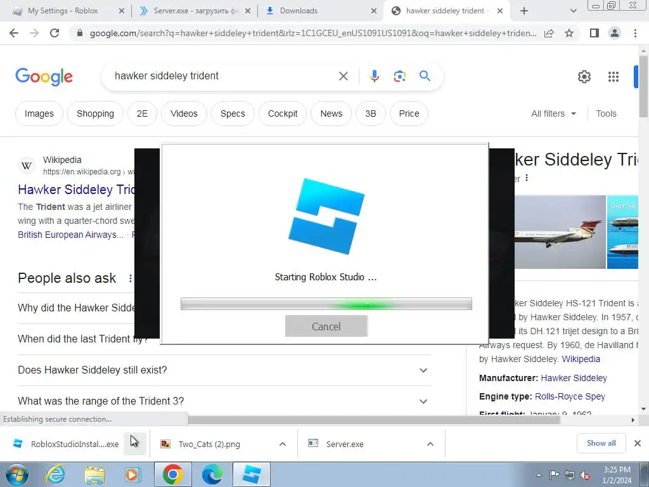This screenshot has width=649, height=487.
Task: Switch to the Downloads tab
Action: point(321,11)
